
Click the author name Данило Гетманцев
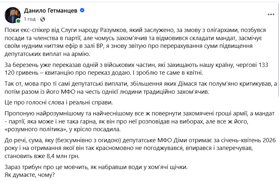(51, 10)
